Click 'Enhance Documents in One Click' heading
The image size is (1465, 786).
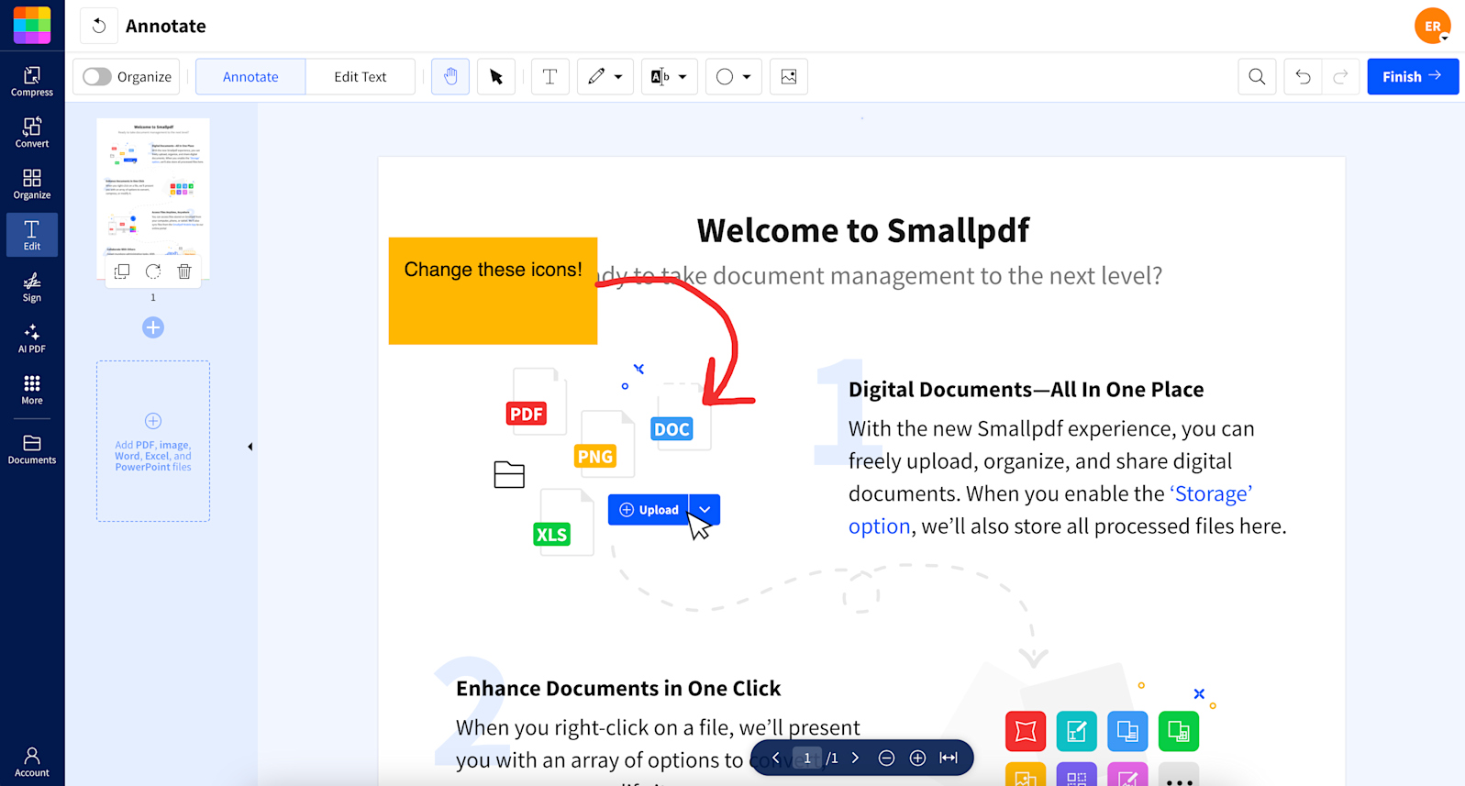tap(618, 688)
